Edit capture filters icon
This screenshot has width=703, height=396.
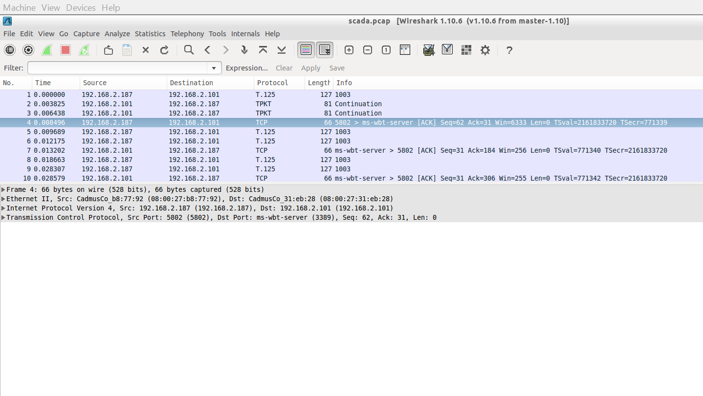(429, 50)
